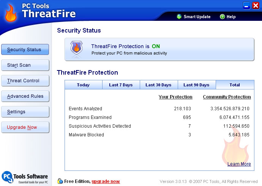Click the green Help question mark icon
Image resolution: width=262 pixels, height=186 pixels.
tap(223, 17)
